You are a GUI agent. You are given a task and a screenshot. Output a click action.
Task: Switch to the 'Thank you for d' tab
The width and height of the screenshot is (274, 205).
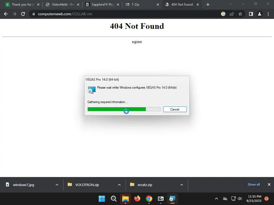point(23,5)
